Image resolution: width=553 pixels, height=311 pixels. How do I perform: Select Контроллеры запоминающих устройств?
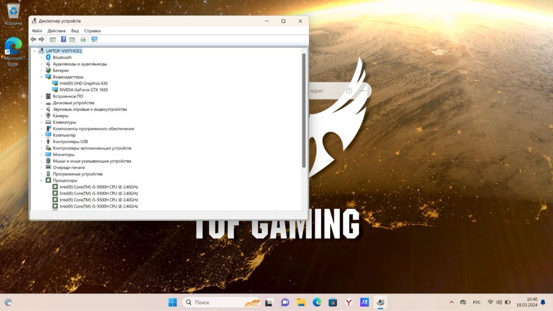(92, 148)
